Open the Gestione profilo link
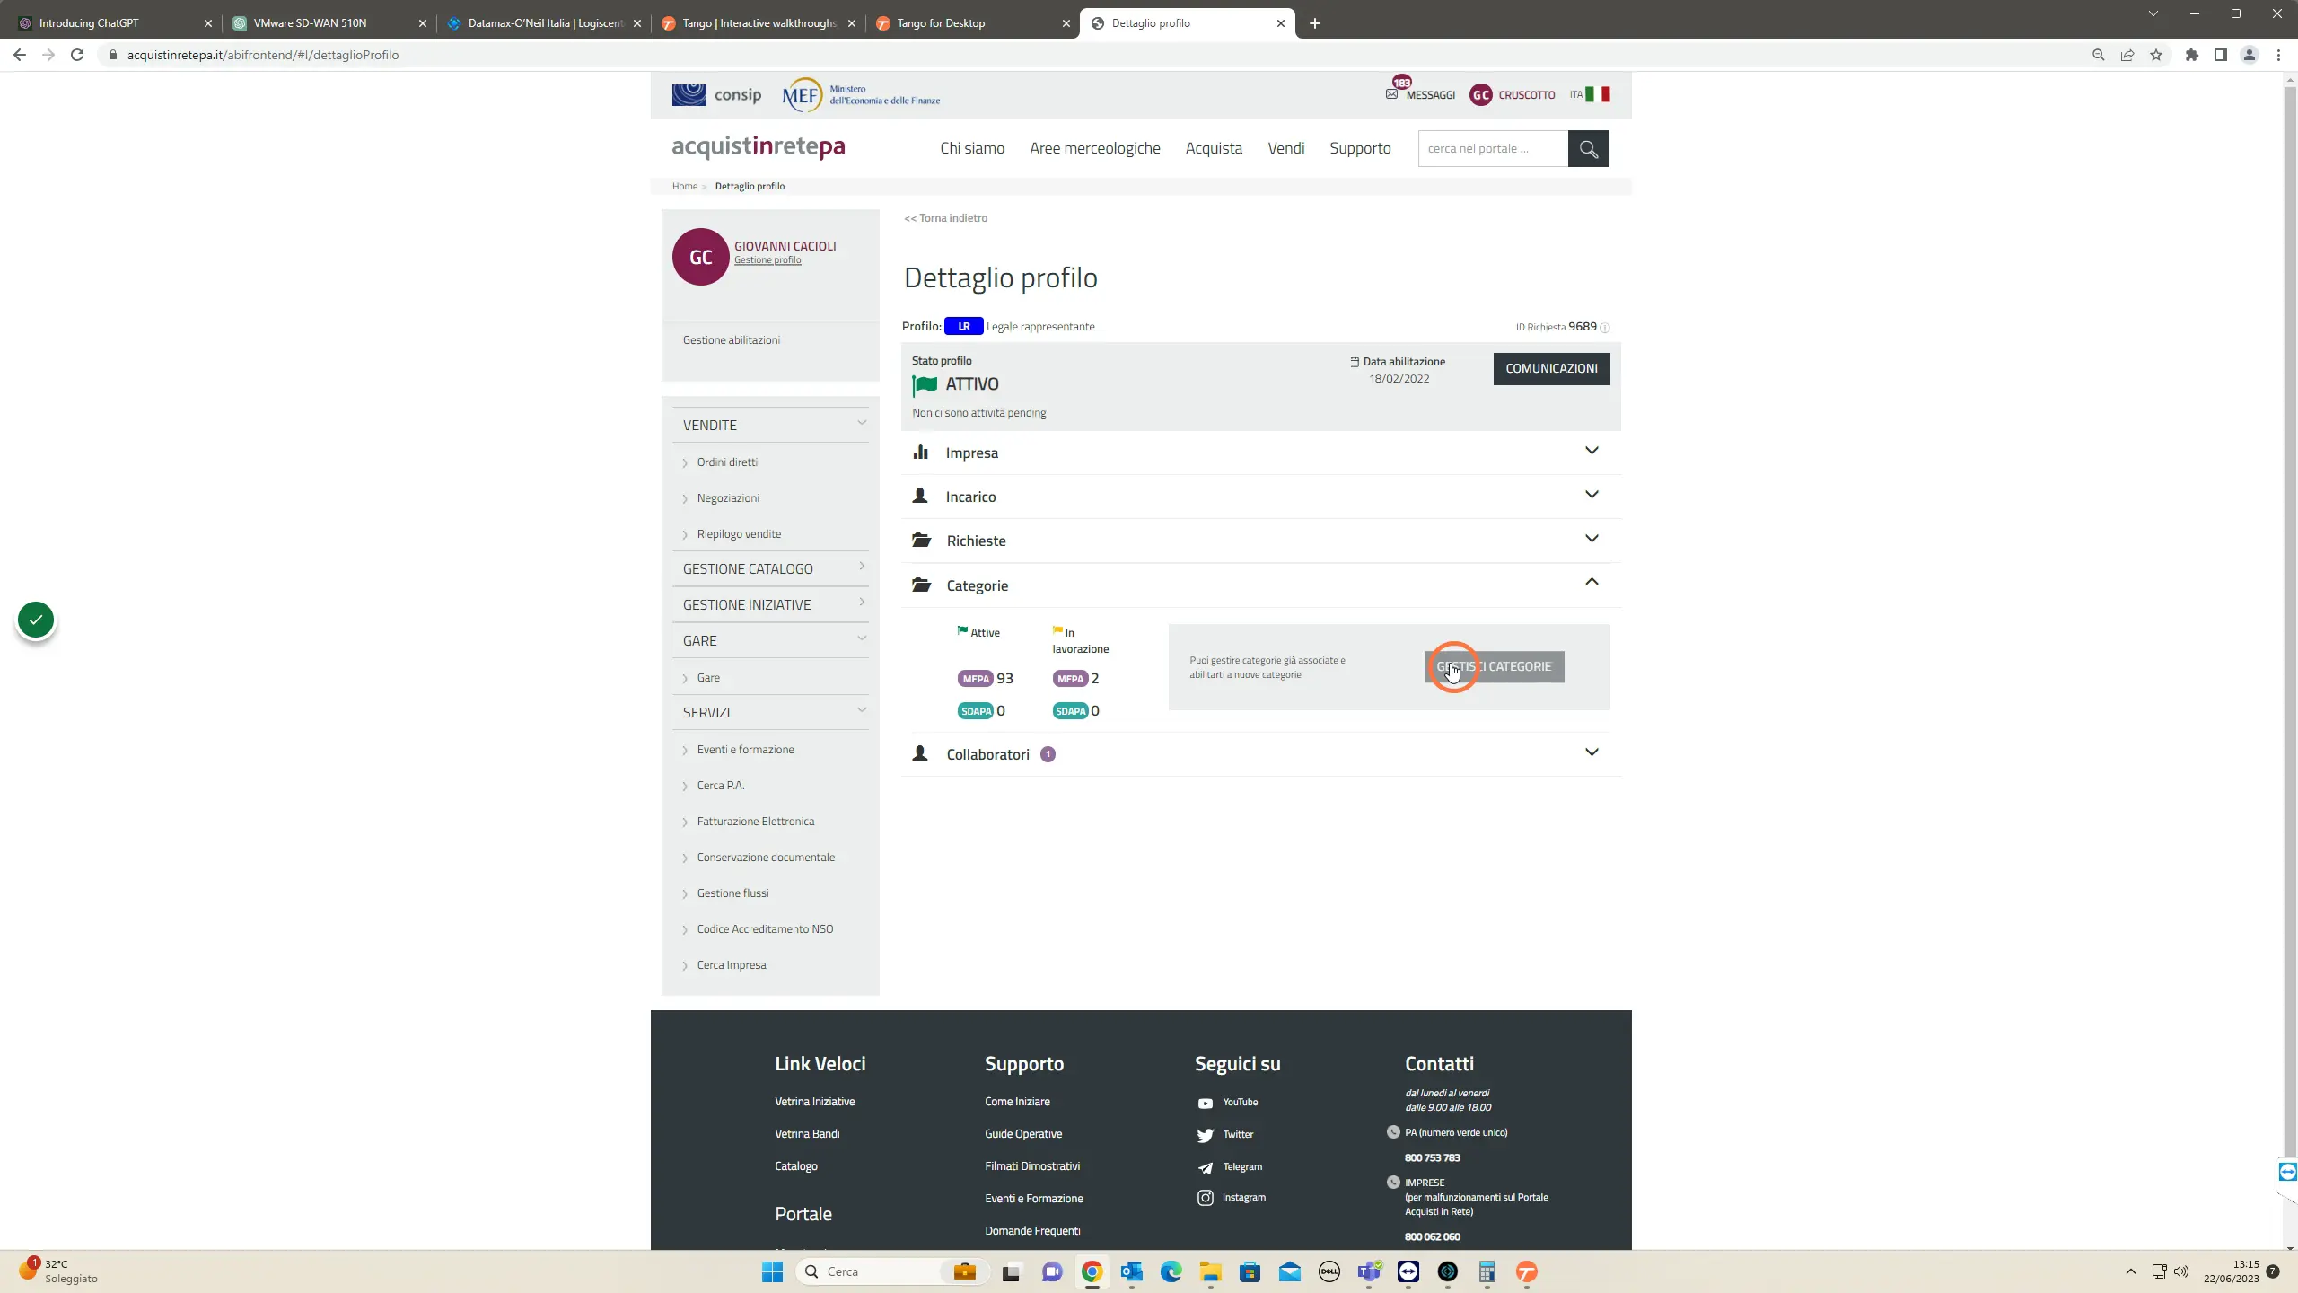 point(767,260)
